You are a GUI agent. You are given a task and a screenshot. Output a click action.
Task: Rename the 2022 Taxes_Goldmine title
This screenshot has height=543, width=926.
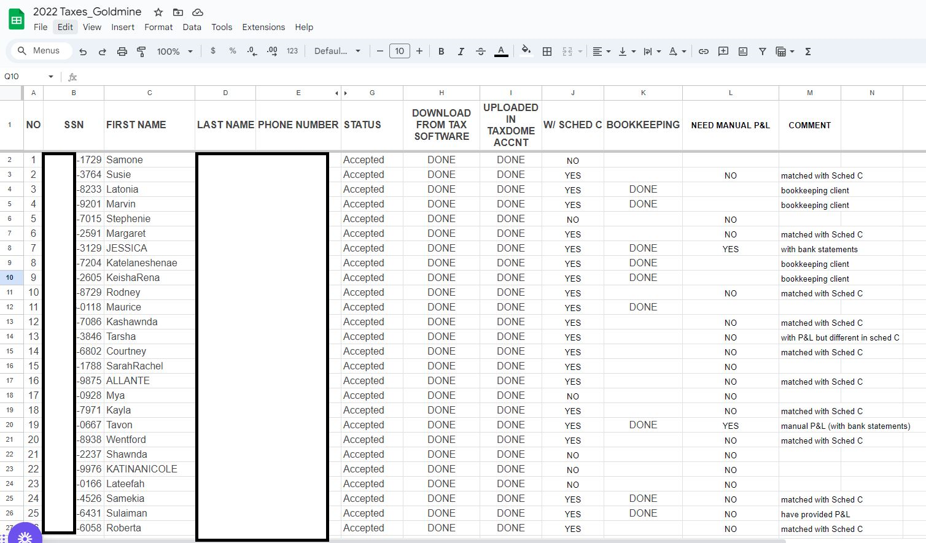point(87,12)
